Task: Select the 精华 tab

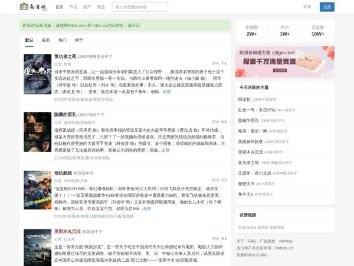Action: (79, 40)
